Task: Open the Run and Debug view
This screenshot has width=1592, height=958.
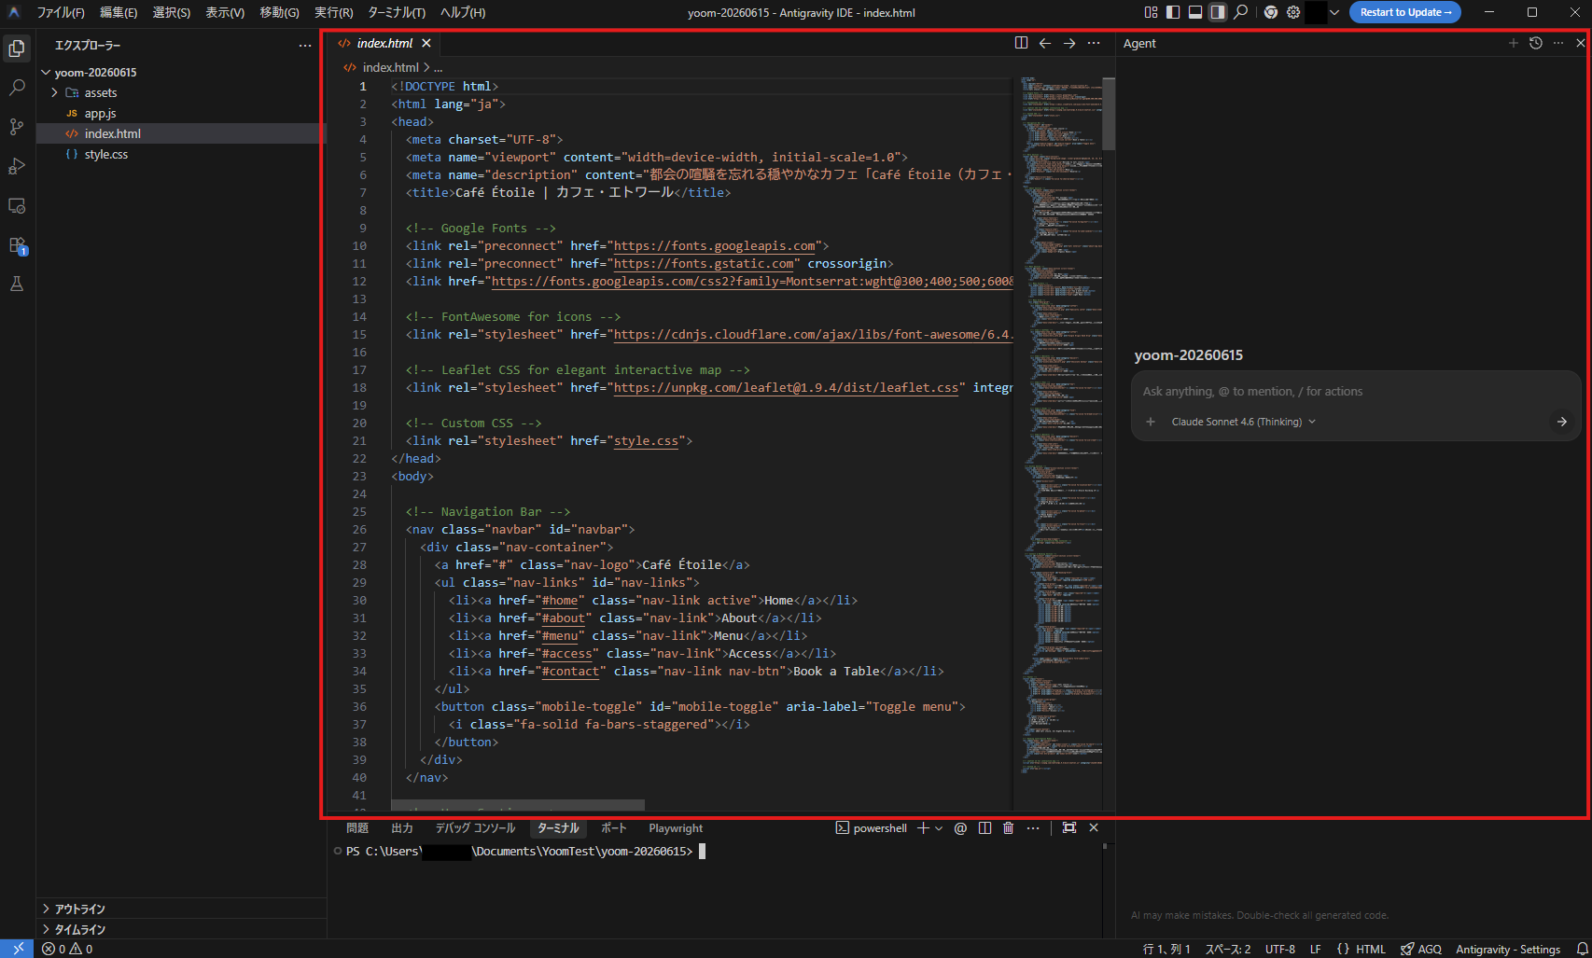Action: click(17, 166)
